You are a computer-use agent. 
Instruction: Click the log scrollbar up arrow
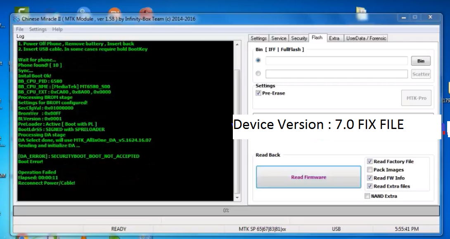237,45
